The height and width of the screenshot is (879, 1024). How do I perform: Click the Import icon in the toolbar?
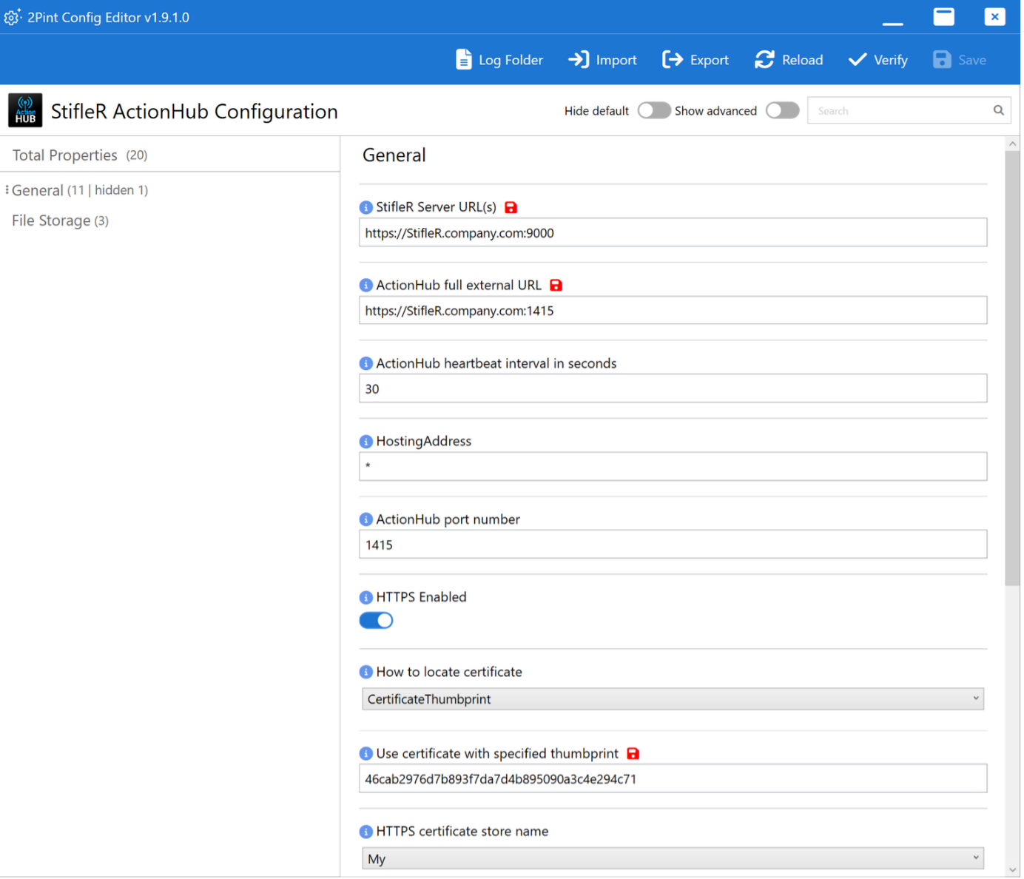point(579,59)
